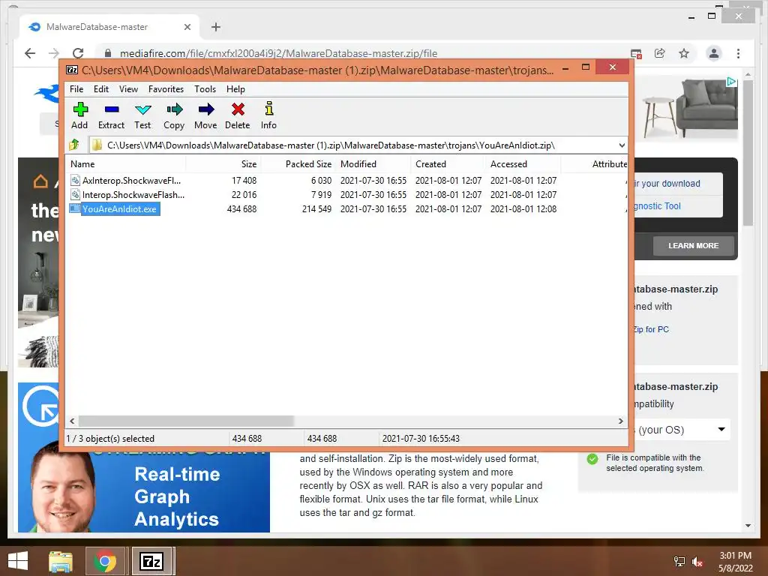Switch to Chrome from the taskbar
This screenshot has height=576, width=768.
click(x=105, y=561)
